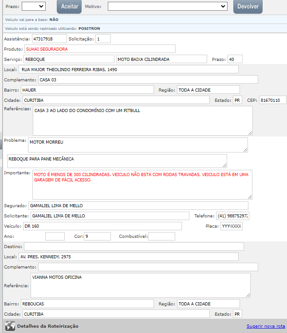Image resolution: width=287 pixels, height=333 pixels.
Task: Click the MOTO BAIXA CILINDRADA field
Action: point(161,59)
